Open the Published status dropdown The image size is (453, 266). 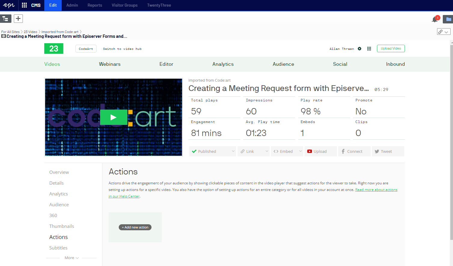coord(213,151)
